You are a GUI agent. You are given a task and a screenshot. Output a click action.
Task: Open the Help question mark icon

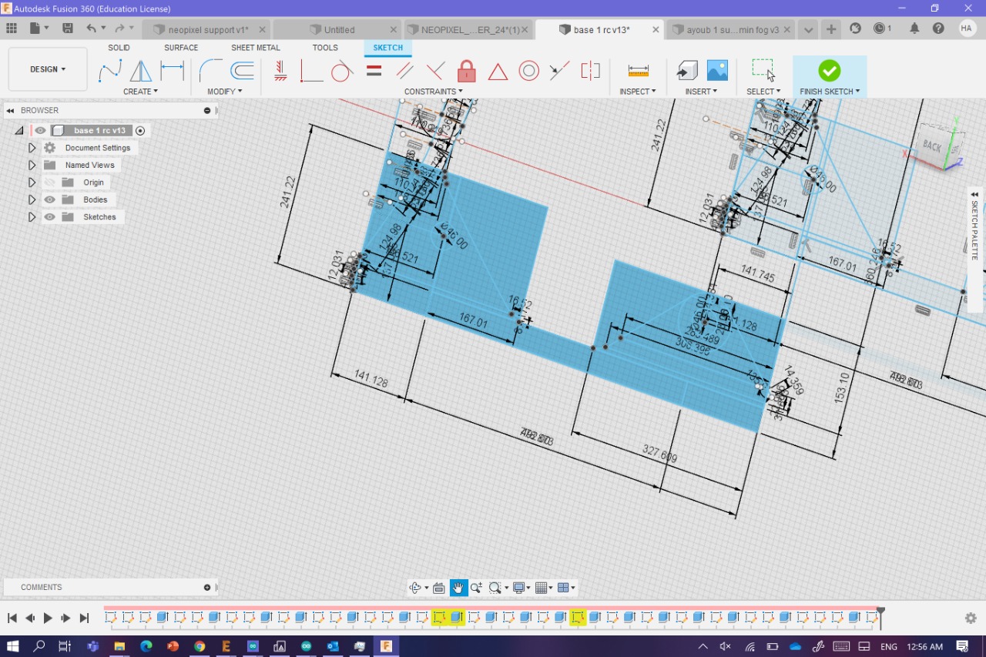(938, 28)
